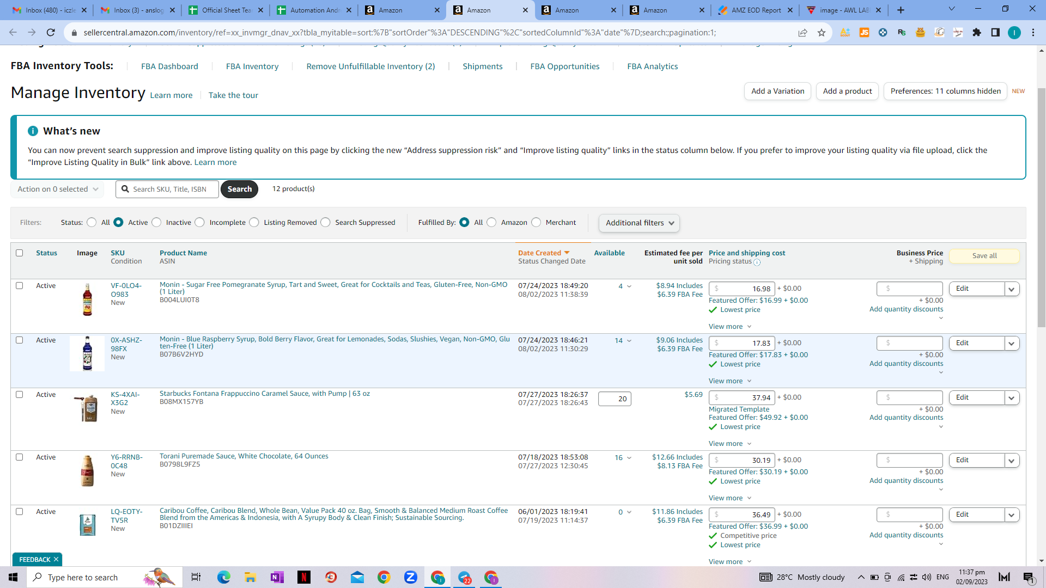Go back to the previous page
1046x588 pixels.
13,33
